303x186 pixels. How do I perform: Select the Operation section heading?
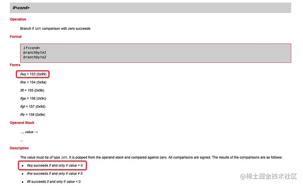click(x=18, y=19)
